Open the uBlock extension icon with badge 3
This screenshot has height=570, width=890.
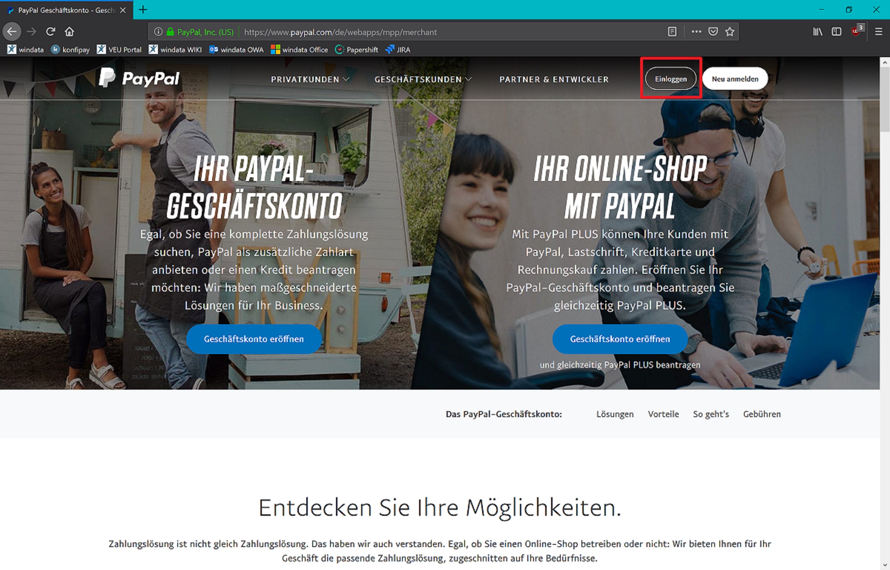pos(857,30)
